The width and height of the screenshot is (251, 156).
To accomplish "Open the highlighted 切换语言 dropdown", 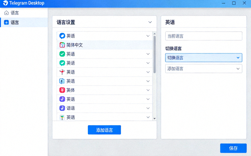I will tap(204, 58).
